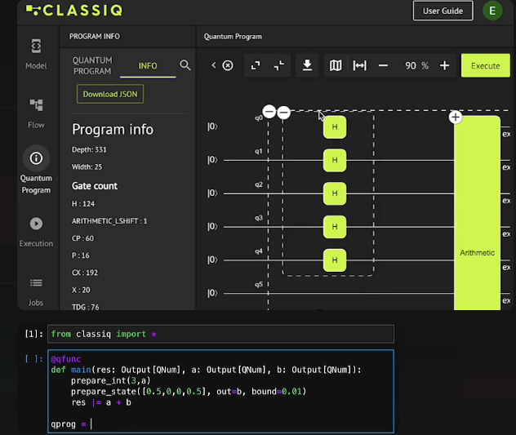
Task: Click the 'Depth: 331' text
Action: 89,149
